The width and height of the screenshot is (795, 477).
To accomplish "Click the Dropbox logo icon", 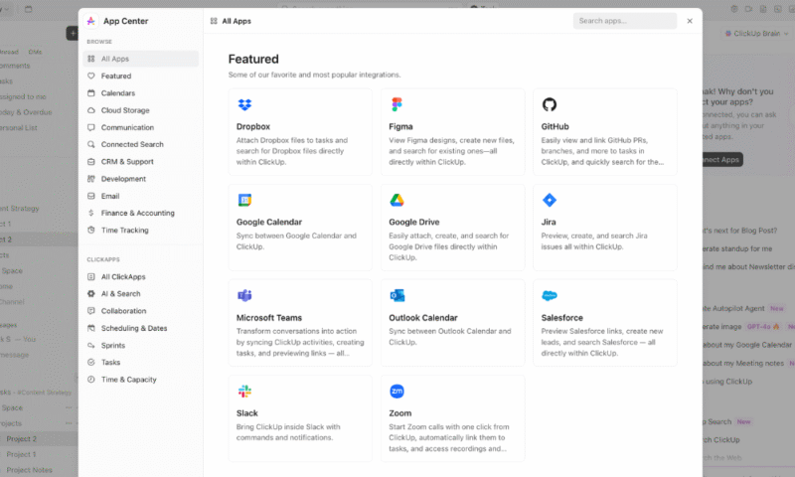I will (244, 104).
